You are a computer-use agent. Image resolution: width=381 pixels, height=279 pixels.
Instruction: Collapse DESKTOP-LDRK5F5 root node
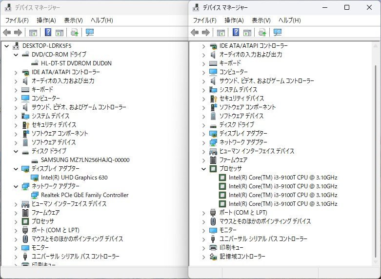[6, 46]
